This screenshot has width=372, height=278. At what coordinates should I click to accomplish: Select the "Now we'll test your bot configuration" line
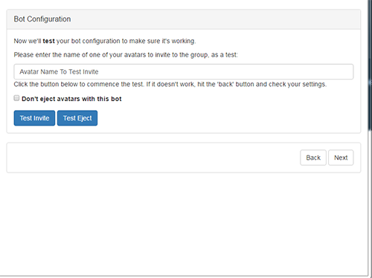pos(105,41)
